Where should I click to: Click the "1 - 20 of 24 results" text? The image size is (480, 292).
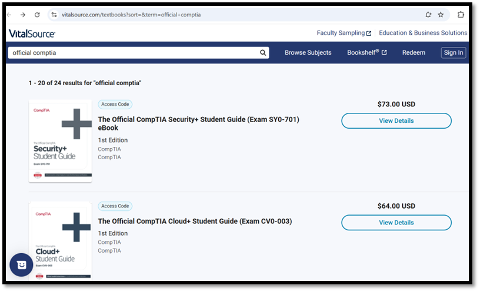pos(85,83)
